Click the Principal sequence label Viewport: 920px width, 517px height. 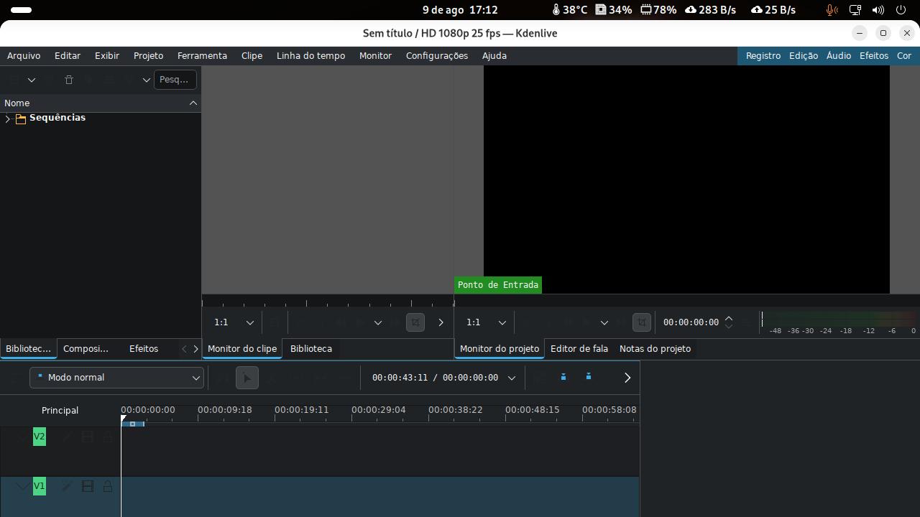60,411
